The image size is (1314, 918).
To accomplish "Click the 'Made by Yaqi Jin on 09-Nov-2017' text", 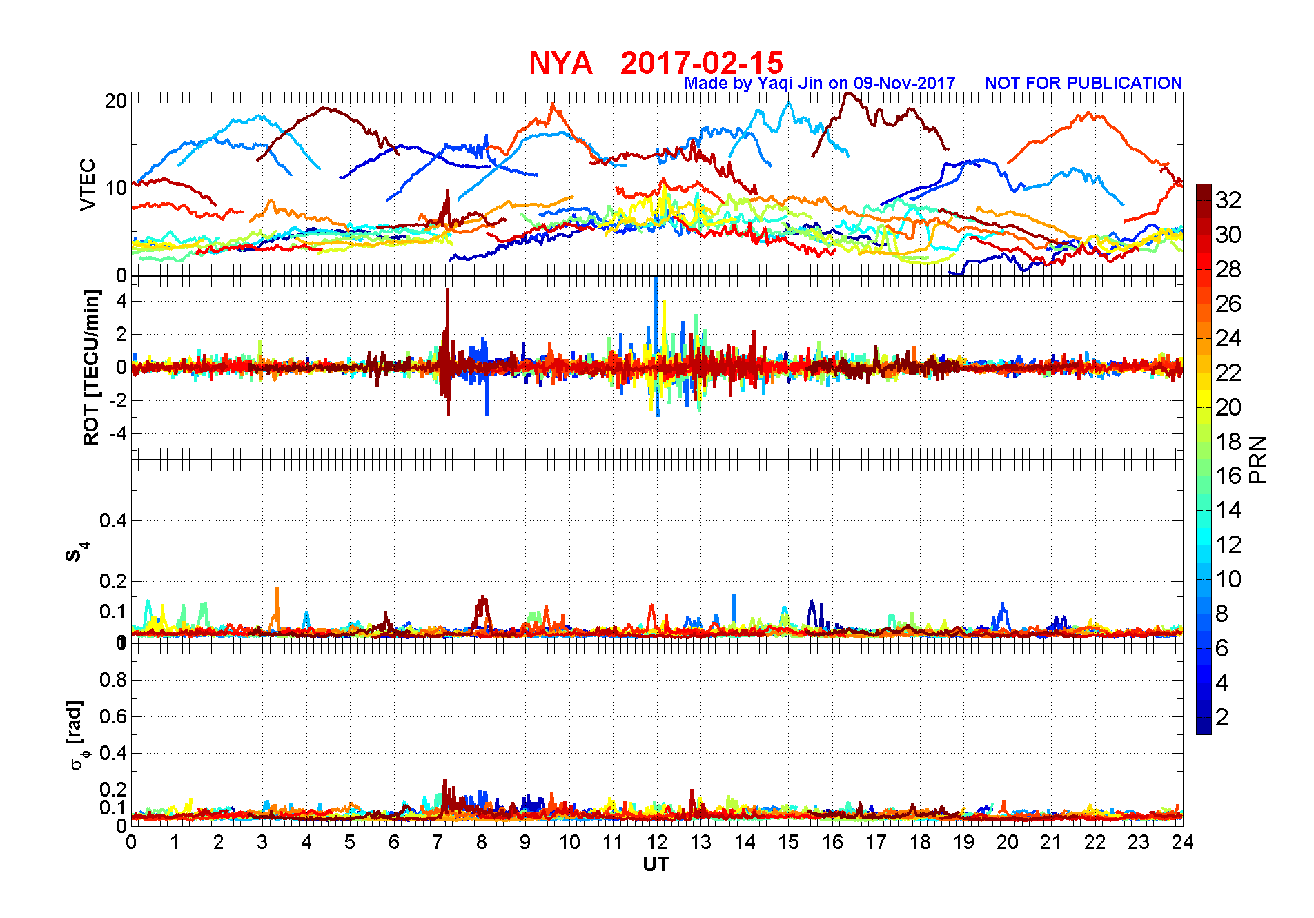I will [x=820, y=84].
